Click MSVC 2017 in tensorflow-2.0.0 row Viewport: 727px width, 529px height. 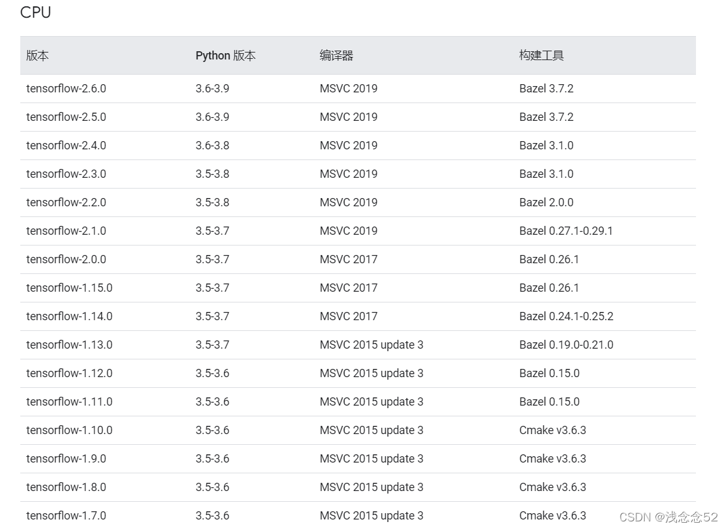click(349, 259)
